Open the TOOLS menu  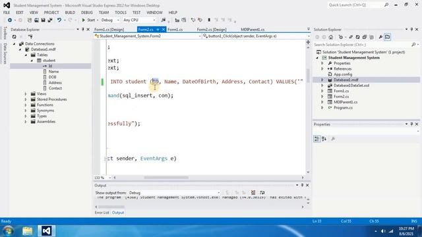point(120,13)
